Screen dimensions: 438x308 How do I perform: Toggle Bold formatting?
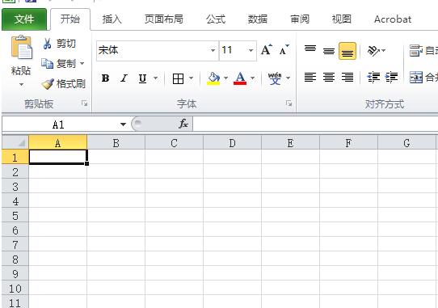pos(105,78)
